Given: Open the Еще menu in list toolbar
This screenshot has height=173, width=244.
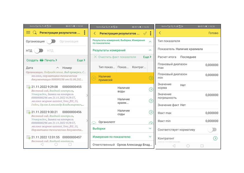Looking at the screenshot, I should point(81,60).
